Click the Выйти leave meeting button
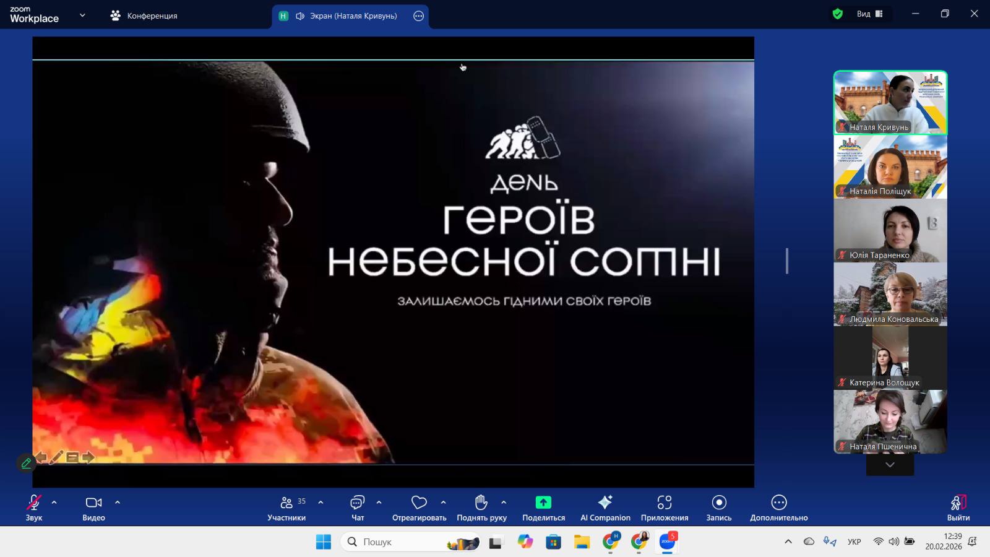990x557 pixels. [958, 507]
